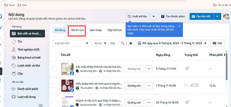This screenshot has height=107, width=231.
Task: Click title 'Khách ơi nếu lướt qua thấy in thiệp t...'
Action: click(99, 100)
